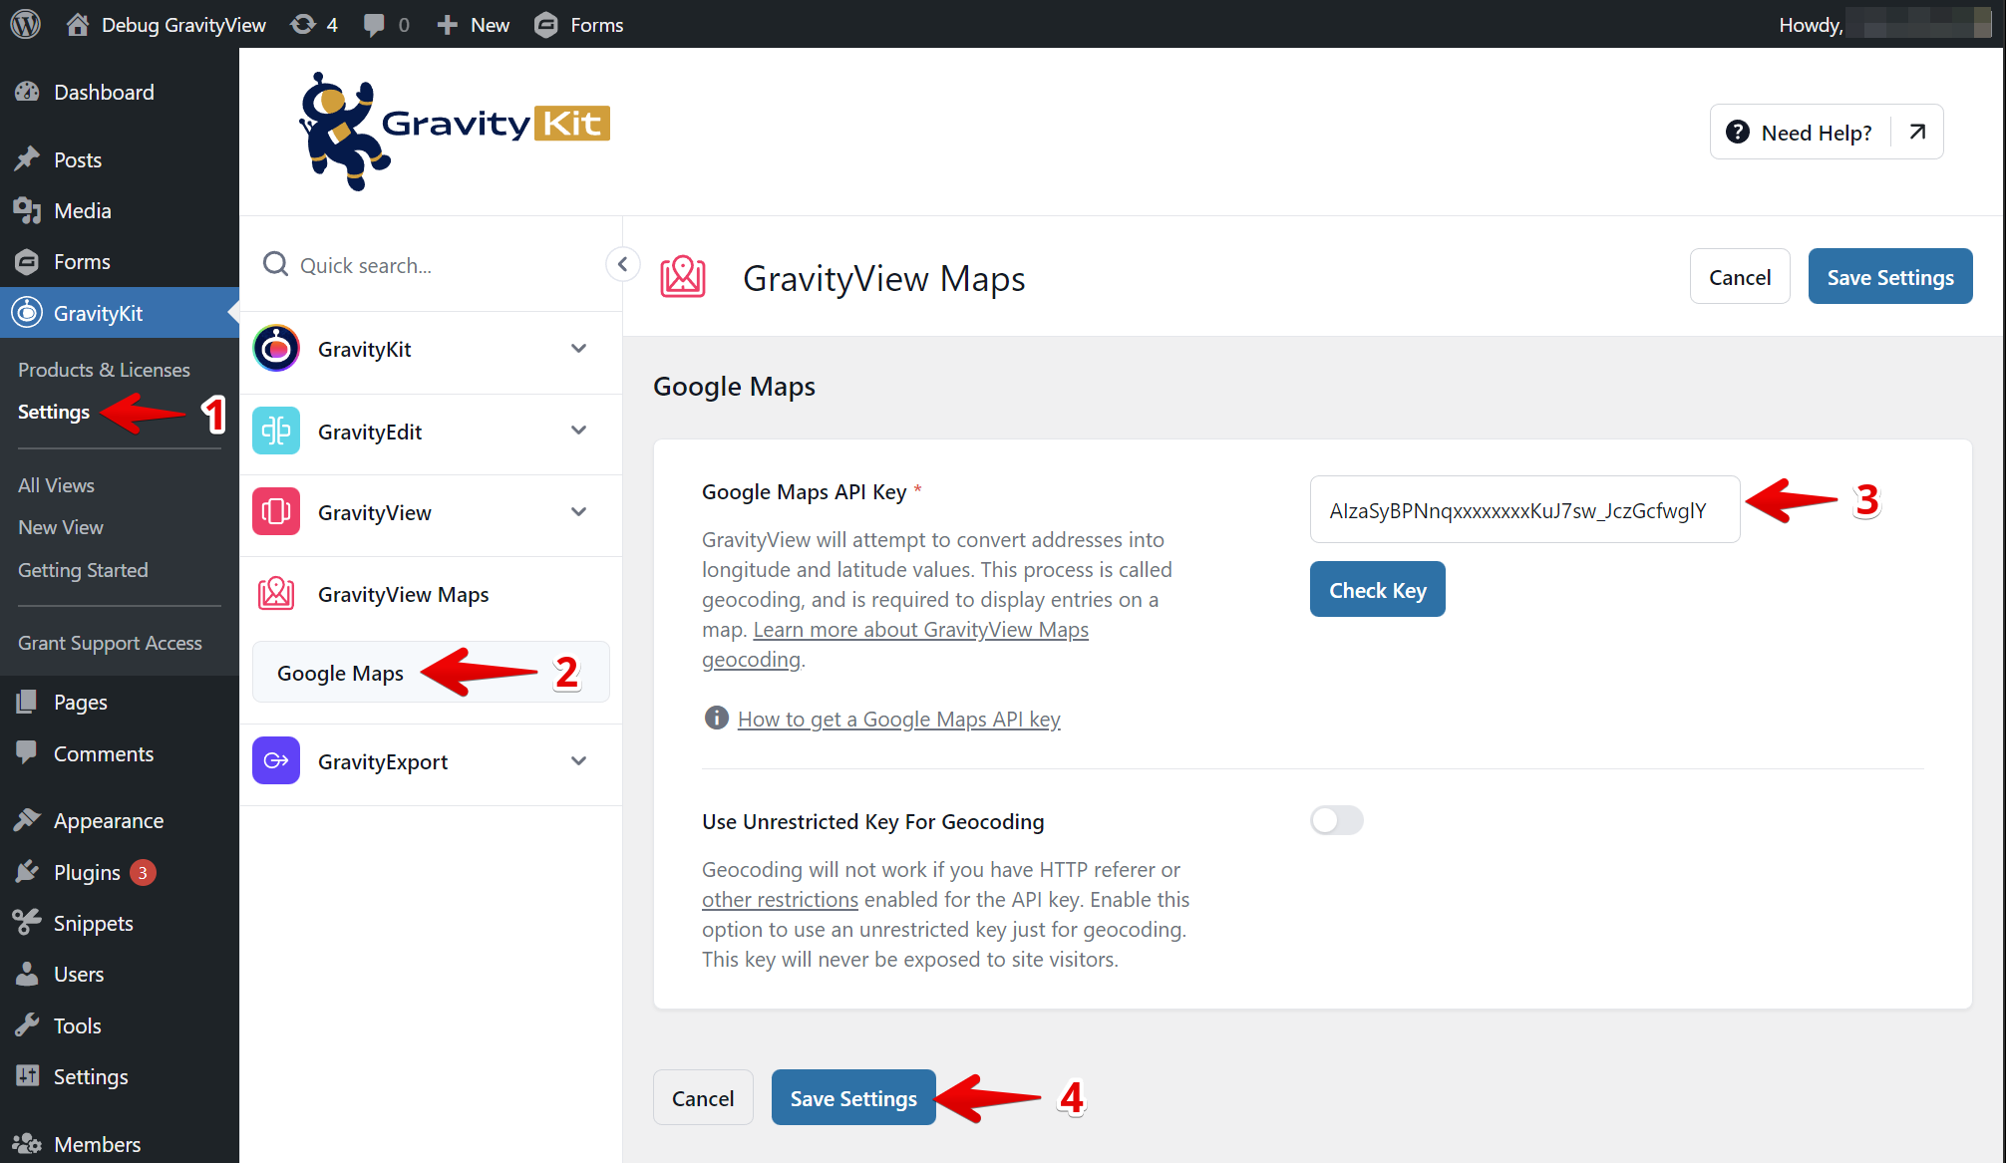This screenshot has width=2006, height=1163.
Task: Open the comments bubble icon in admin bar
Action: [374, 25]
